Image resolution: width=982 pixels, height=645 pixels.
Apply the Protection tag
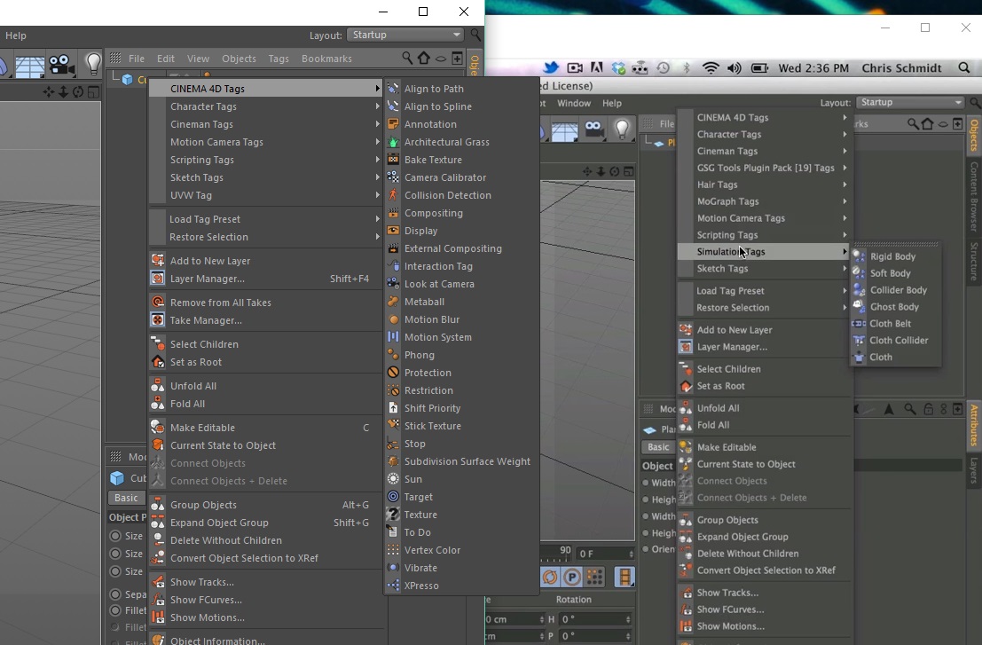461,373
